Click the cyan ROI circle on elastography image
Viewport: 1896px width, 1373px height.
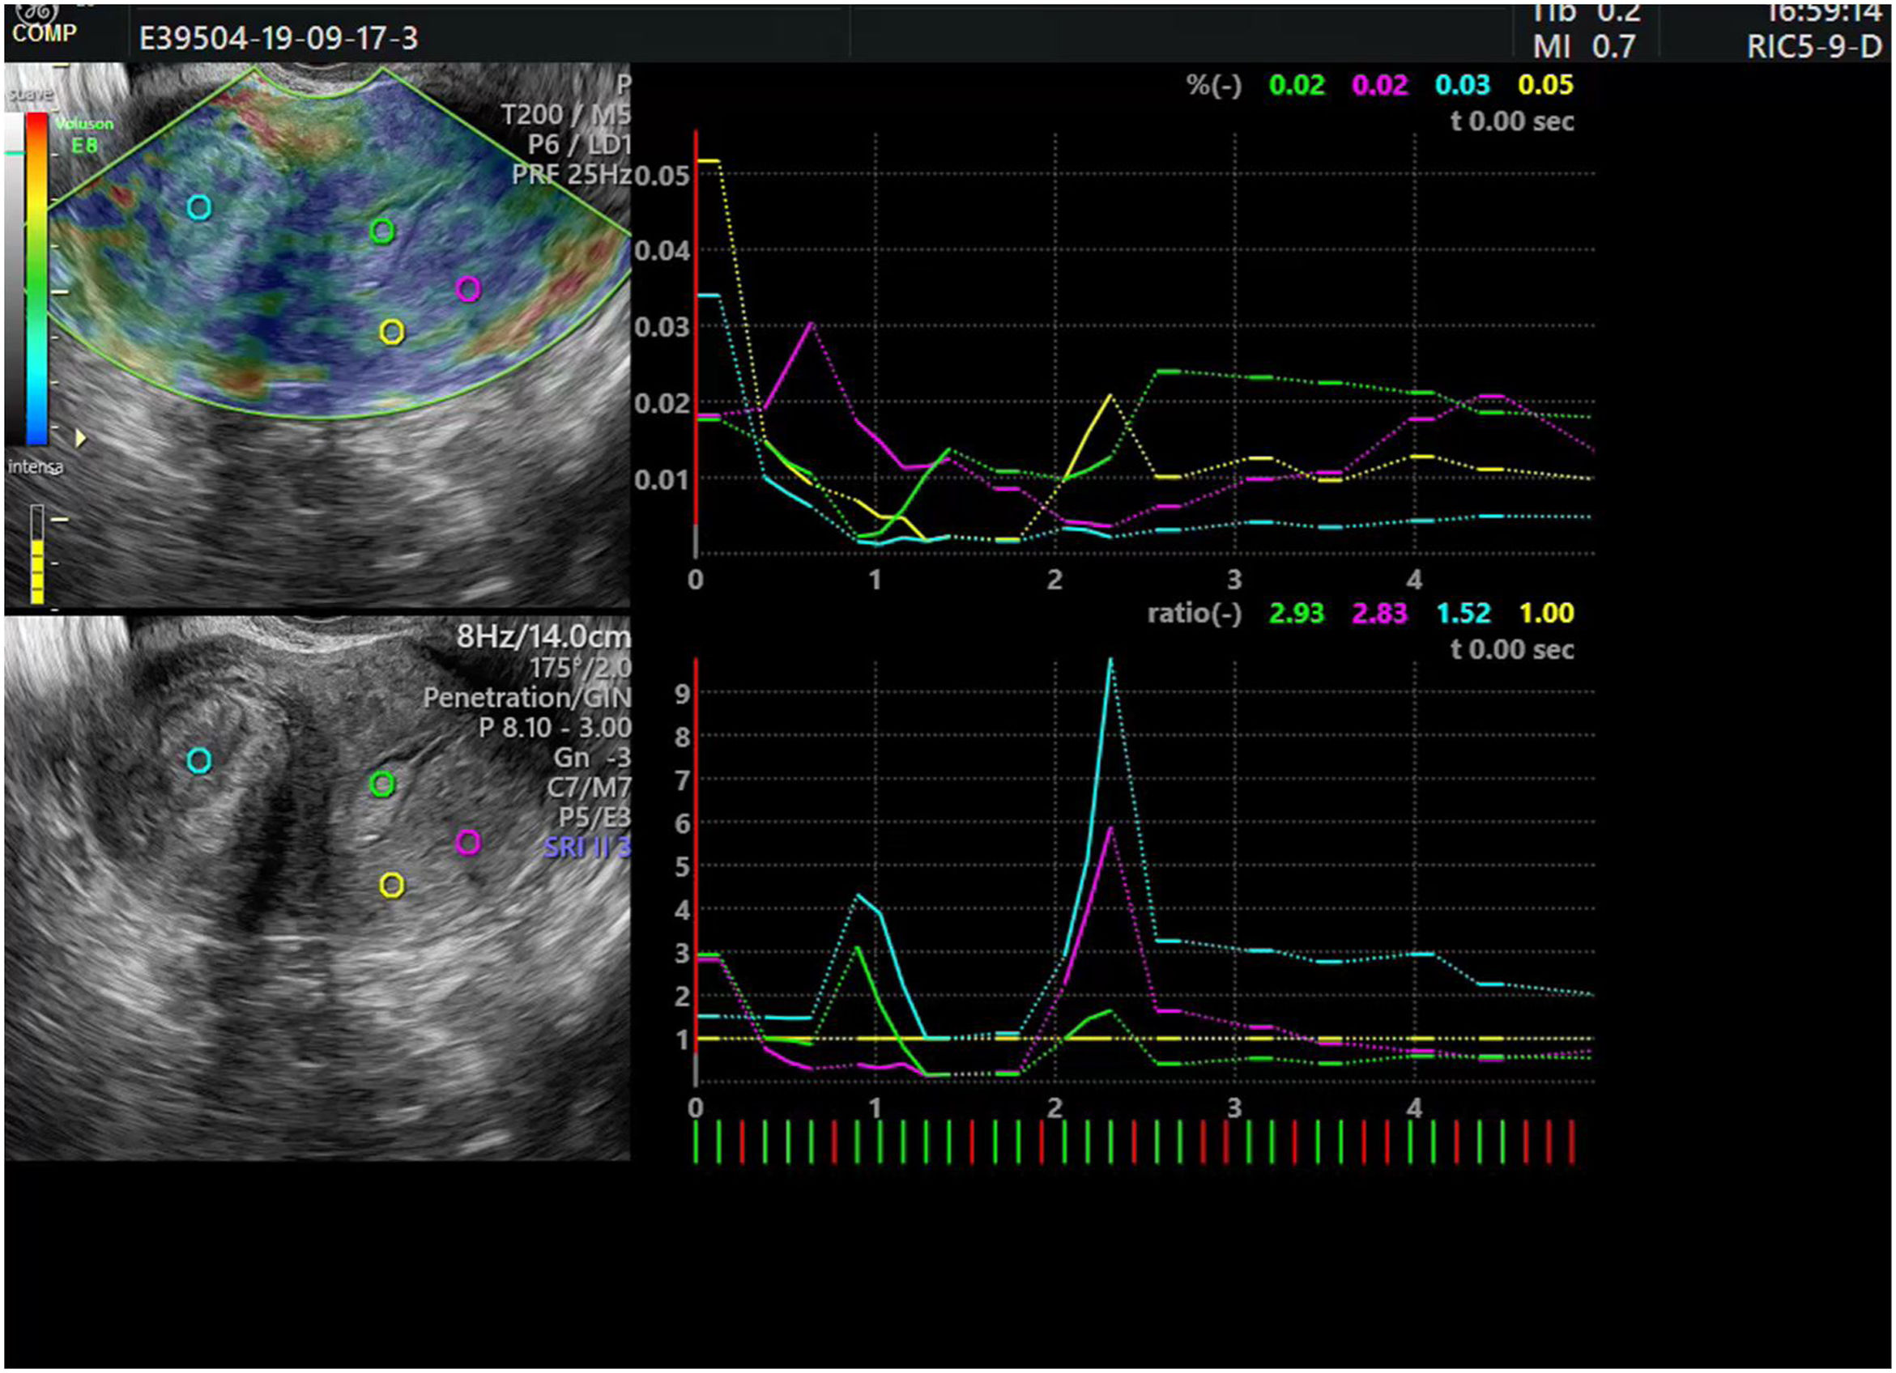(x=199, y=207)
